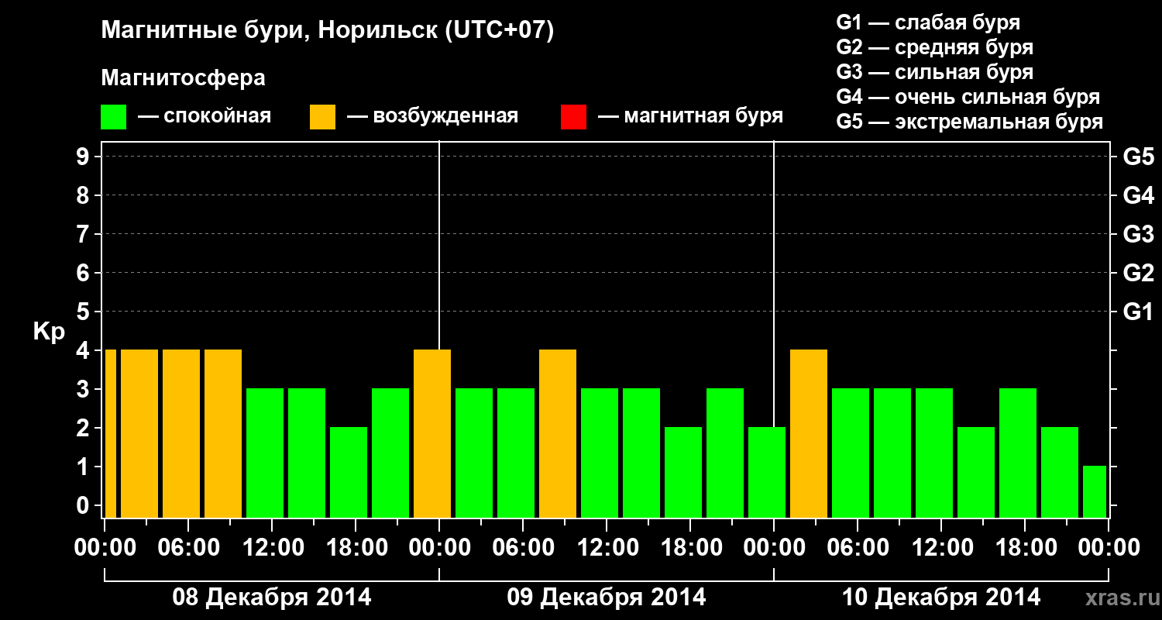Image resolution: width=1162 pixels, height=620 pixels.
Task: Click the orange bar above 06:00 on 08 Декабря
Action: pyautogui.click(x=181, y=434)
